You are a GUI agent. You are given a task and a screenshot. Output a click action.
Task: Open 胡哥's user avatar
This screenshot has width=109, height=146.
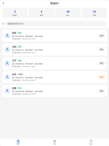(7, 36)
